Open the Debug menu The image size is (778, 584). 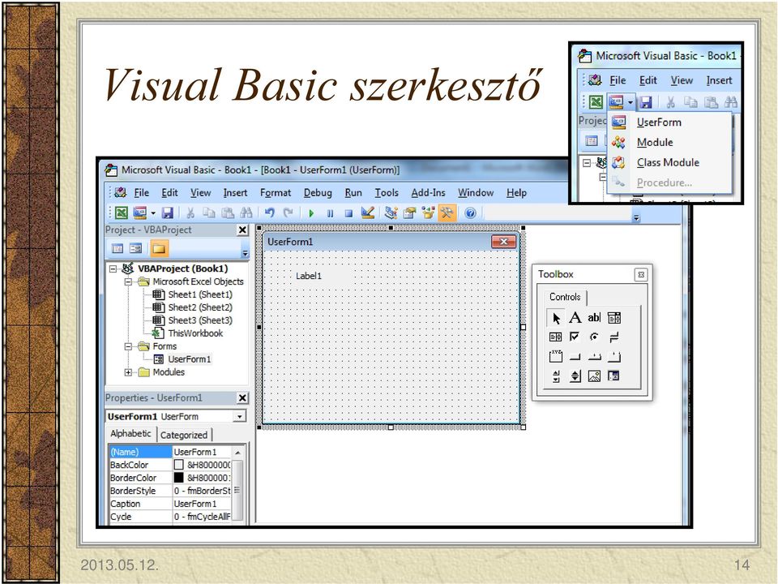point(318,193)
